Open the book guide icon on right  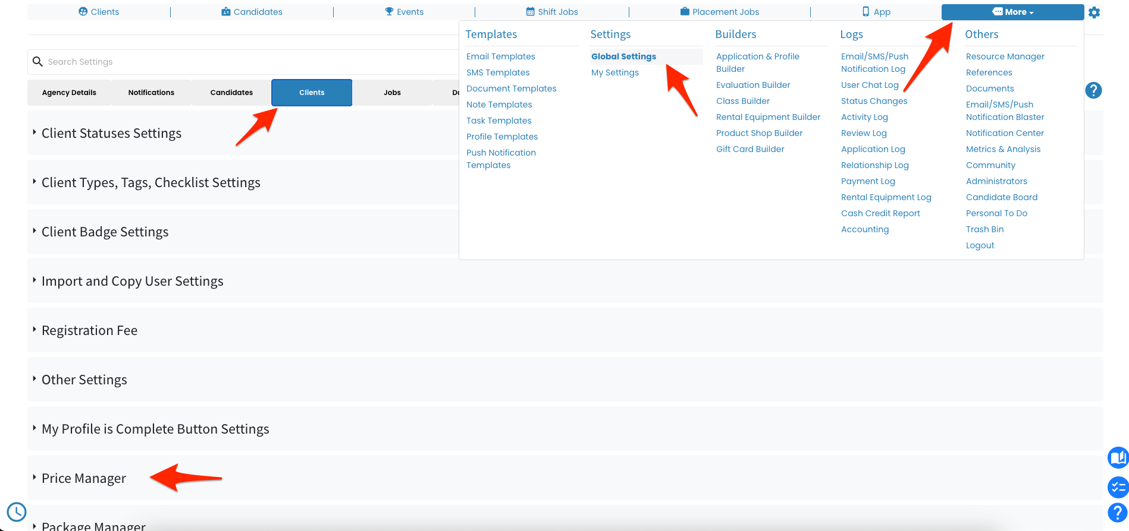[x=1118, y=458]
